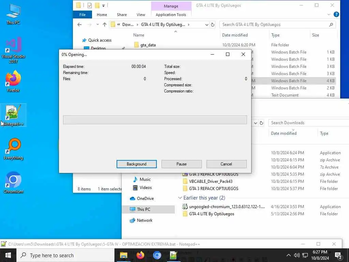
Task: Open Everything search desktop shortcut
Action: [13, 149]
